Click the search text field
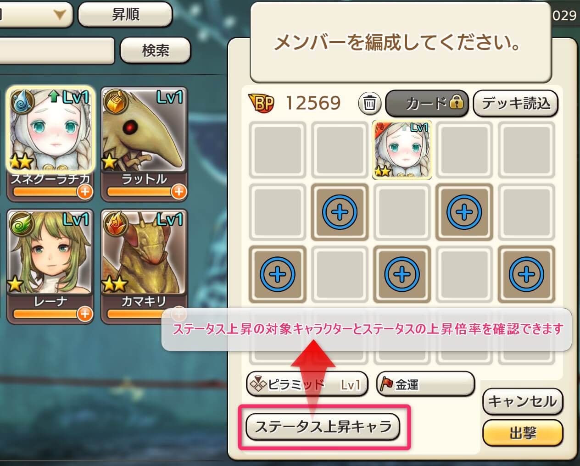Viewport: 580px width, 466px height. coord(56,51)
